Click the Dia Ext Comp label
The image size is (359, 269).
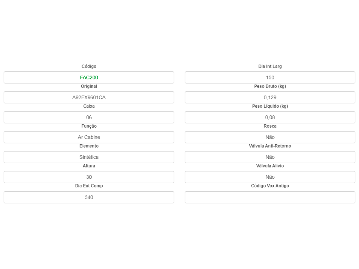tap(89, 186)
